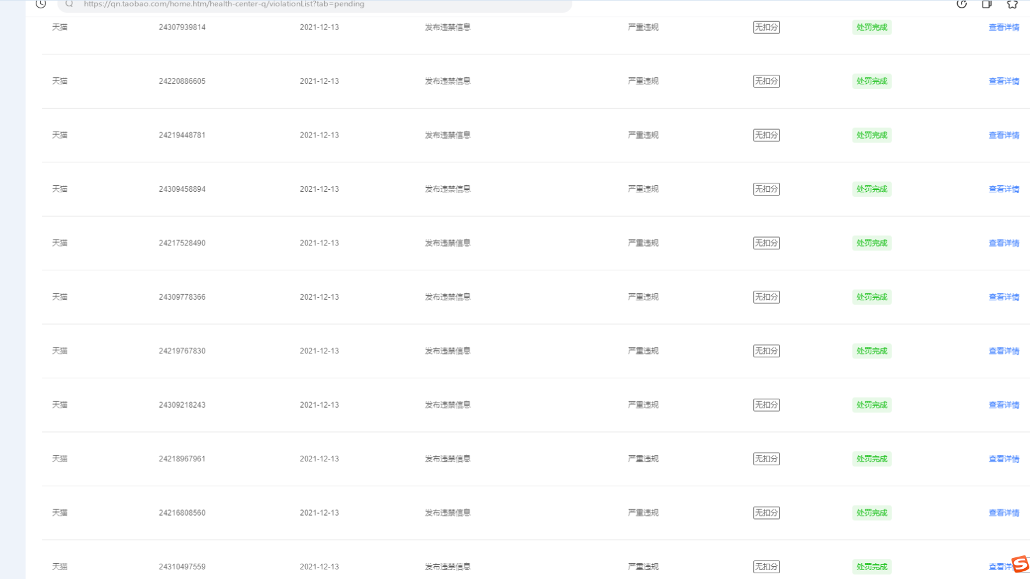Click 发布违禁信息 text in row 24219448781
Viewport: 1030px width, 579px height.
pos(448,135)
